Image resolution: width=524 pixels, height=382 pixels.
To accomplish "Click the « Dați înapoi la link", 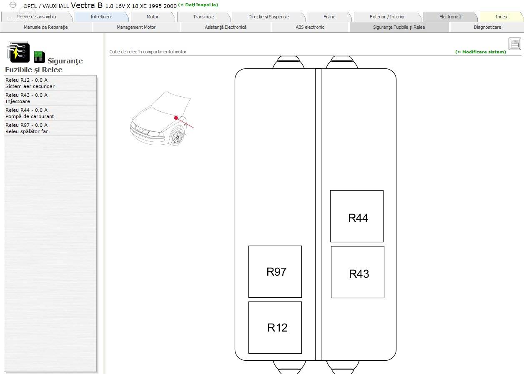I will click(198, 5).
